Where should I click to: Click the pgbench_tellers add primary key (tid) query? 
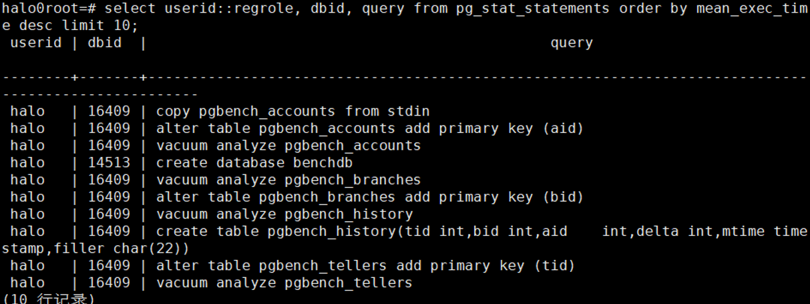coord(365,265)
